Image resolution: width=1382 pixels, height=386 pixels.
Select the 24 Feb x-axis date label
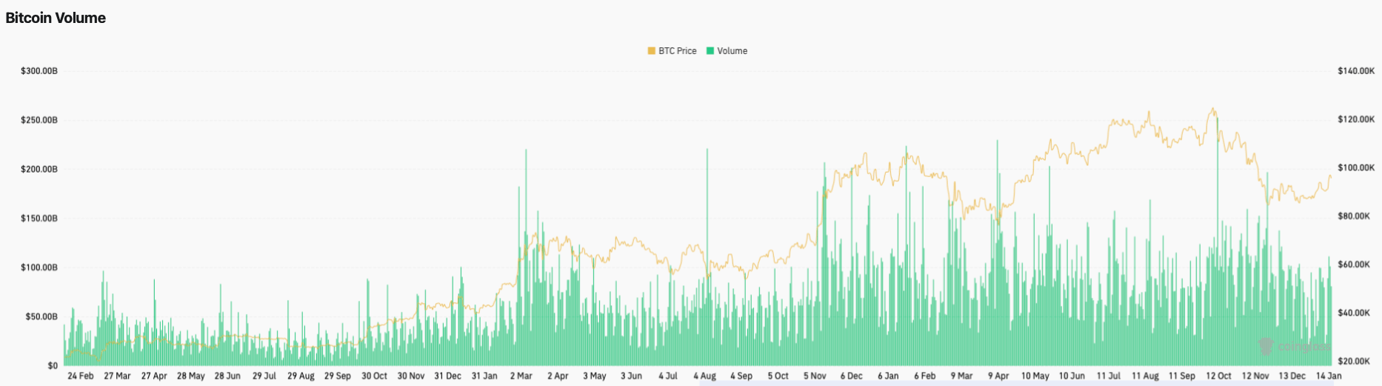click(x=80, y=376)
